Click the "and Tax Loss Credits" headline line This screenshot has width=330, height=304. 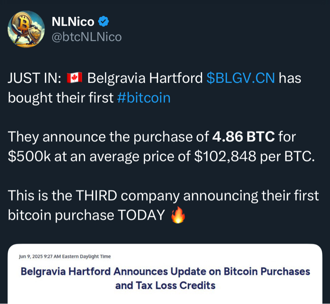tap(165, 285)
